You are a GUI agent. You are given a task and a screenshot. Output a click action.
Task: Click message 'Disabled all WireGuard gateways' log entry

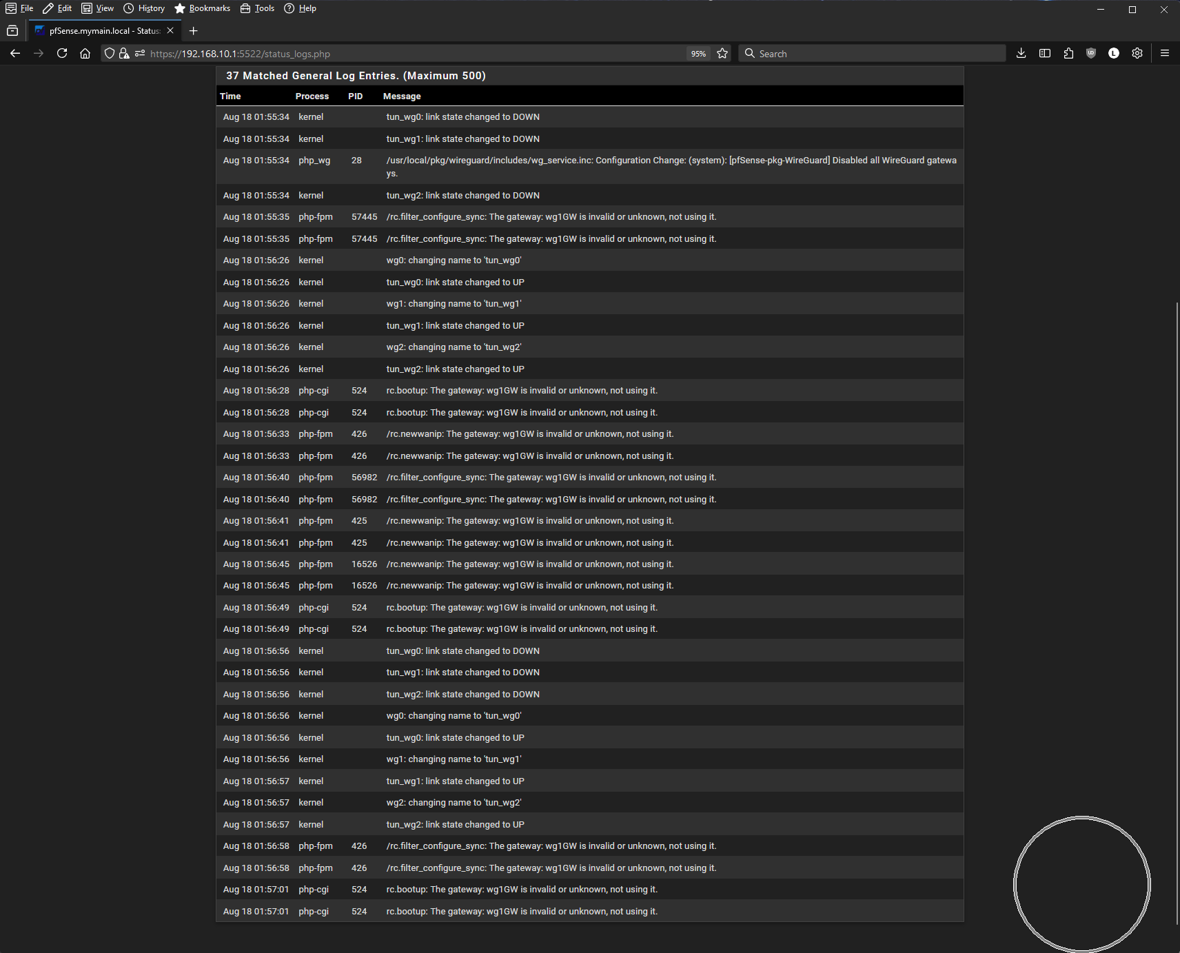coord(671,167)
